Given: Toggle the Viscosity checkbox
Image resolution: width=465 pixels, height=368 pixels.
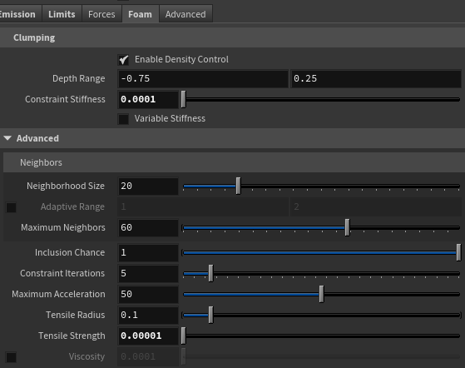Looking at the screenshot, I should [x=11, y=357].
